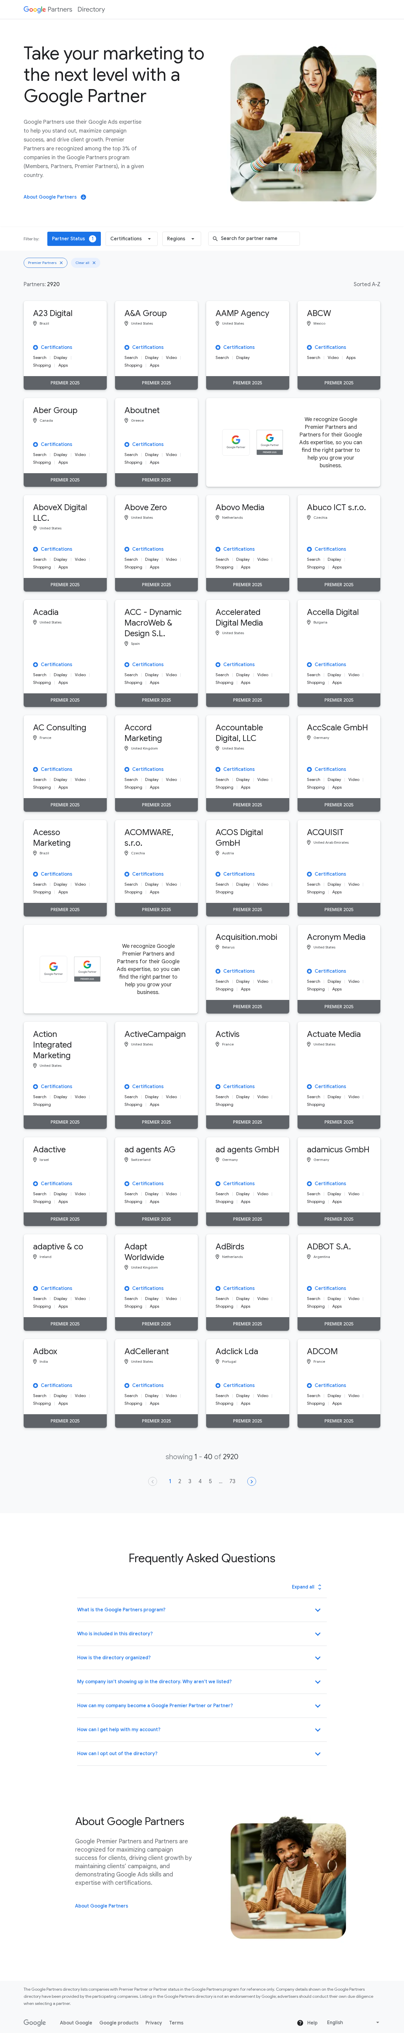
Task: Expand "How is the directory organized?"
Action: (x=201, y=1658)
